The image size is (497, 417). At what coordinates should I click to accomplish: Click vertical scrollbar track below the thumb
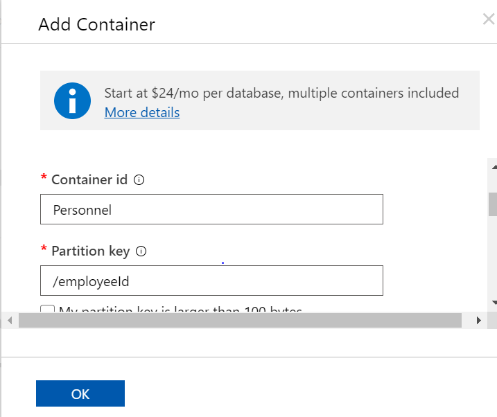[x=493, y=263]
